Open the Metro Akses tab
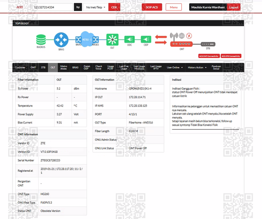The height and width of the screenshot is (219, 262). point(63,67)
